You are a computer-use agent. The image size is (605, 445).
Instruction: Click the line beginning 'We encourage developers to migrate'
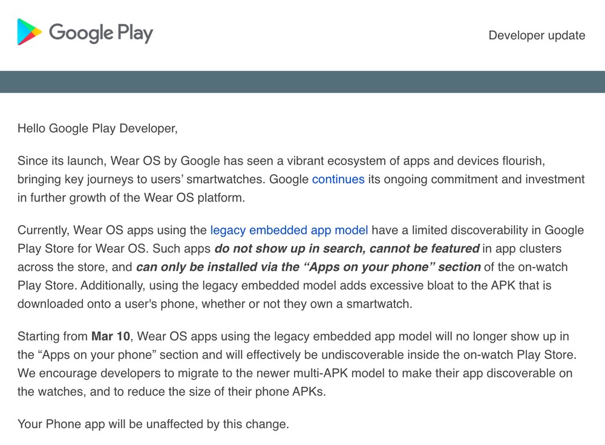pos(295,373)
